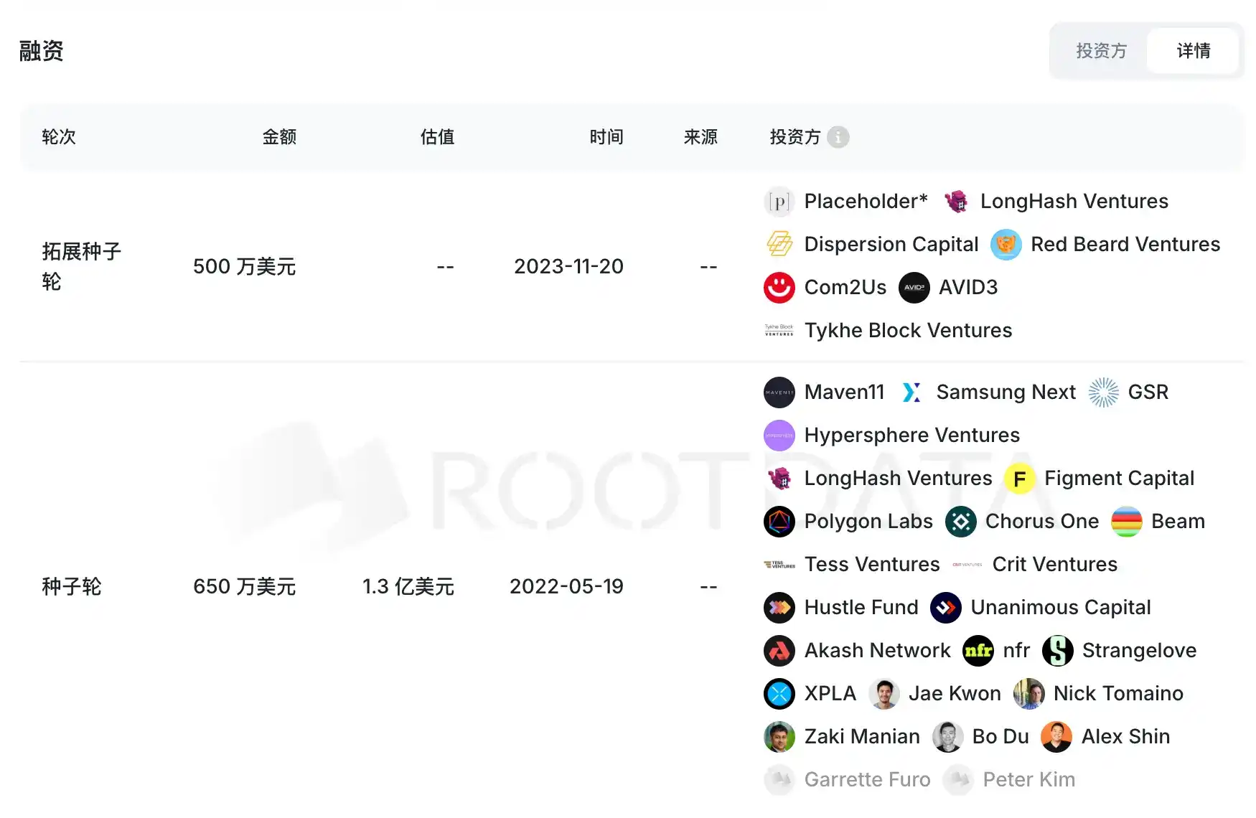The image size is (1256, 818).
Task: Click the Placeholder bracket logo icon
Action: 779,202
